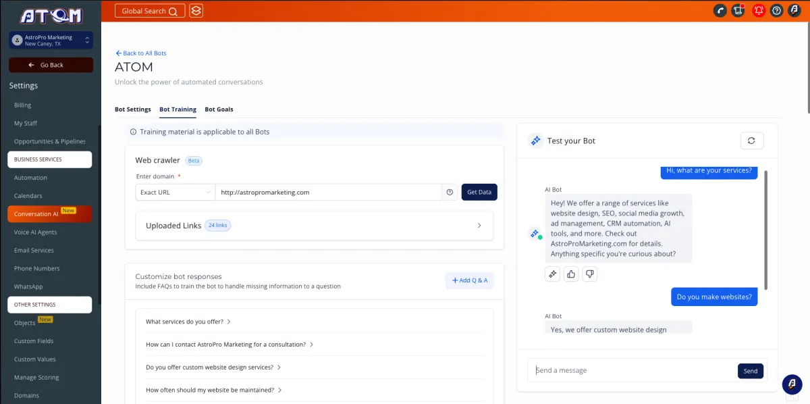Refresh the Test your Bot conversation

click(x=751, y=141)
